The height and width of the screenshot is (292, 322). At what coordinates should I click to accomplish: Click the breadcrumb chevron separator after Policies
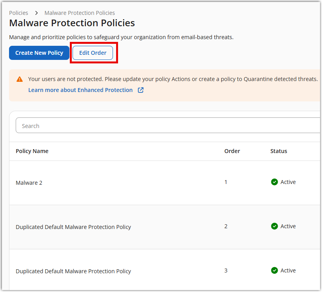click(x=36, y=13)
